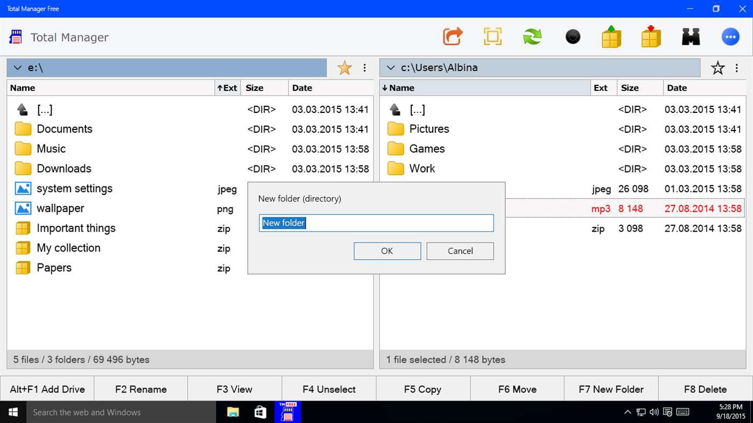Select the "My collection" file name

click(68, 248)
